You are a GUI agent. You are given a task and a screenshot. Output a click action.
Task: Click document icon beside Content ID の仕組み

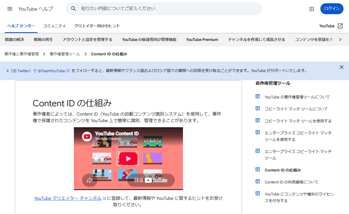coord(258,170)
